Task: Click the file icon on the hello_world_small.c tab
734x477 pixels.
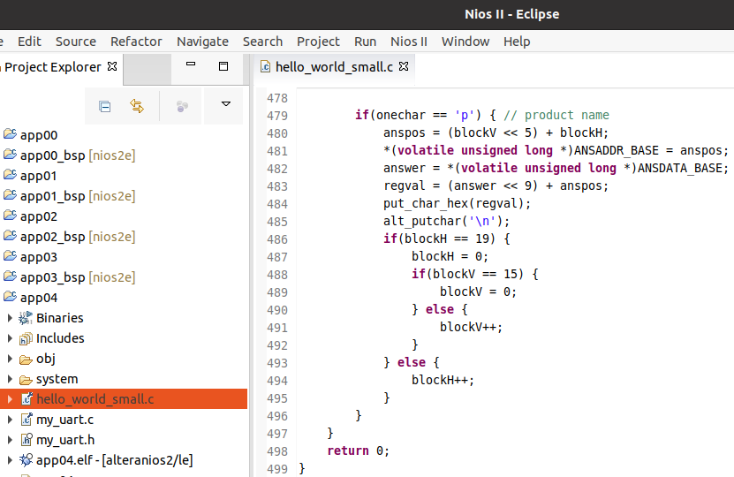Action: 265,66
